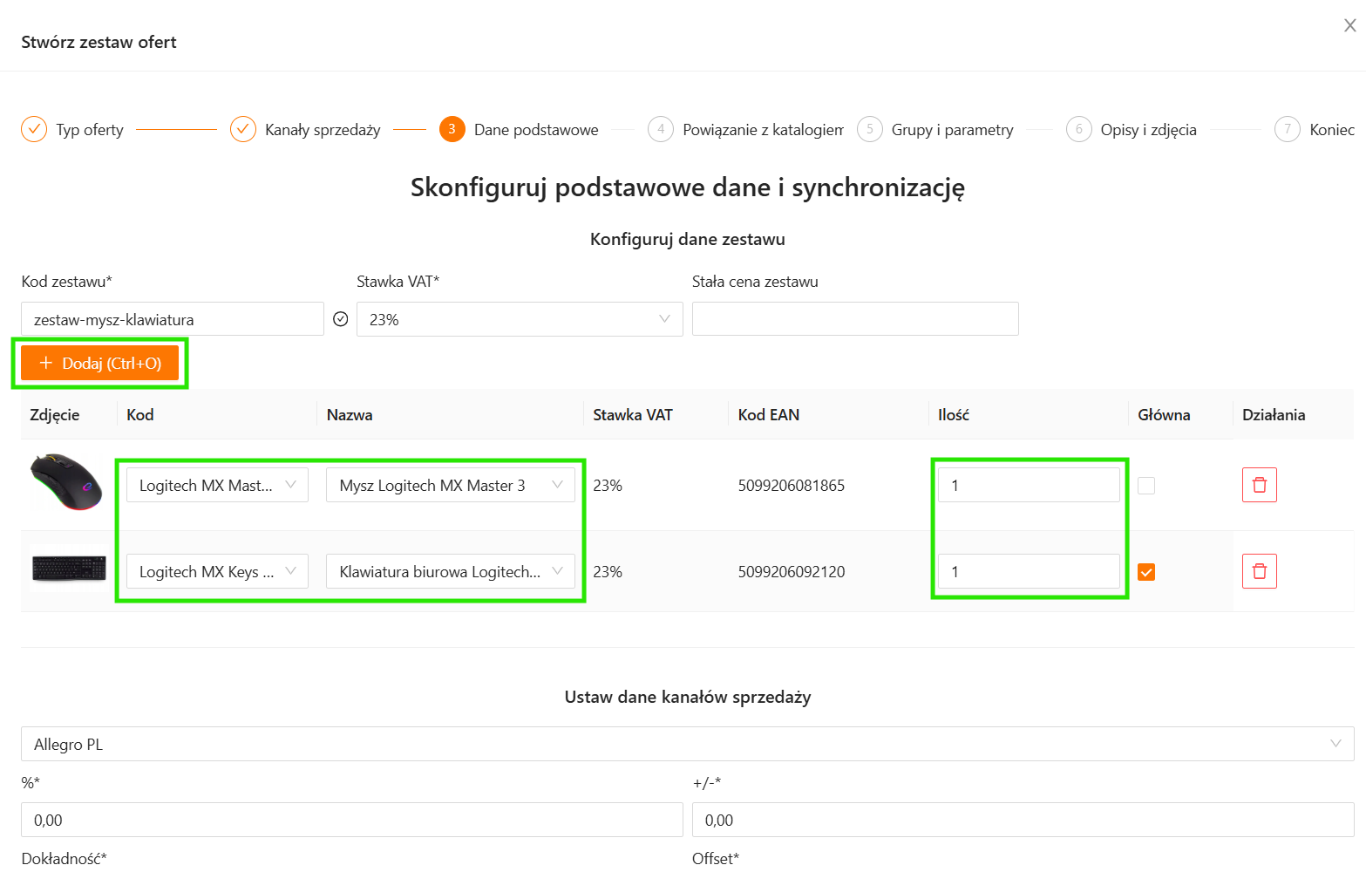
Task: Jump to the Grupy i parametry step
Action: tap(951, 130)
